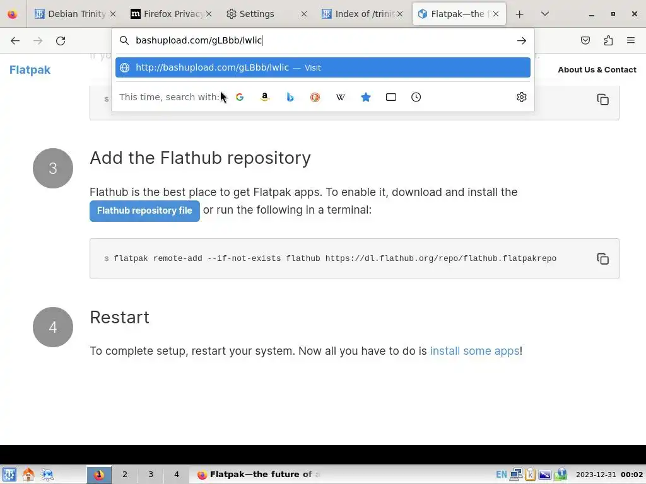Select virtual desktop 1 in pager
646x484 pixels.
tap(99, 475)
